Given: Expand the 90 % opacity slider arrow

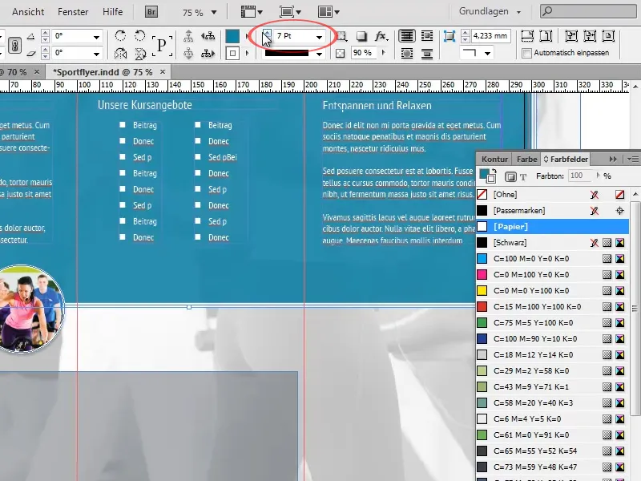Looking at the screenshot, I should click(x=384, y=52).
